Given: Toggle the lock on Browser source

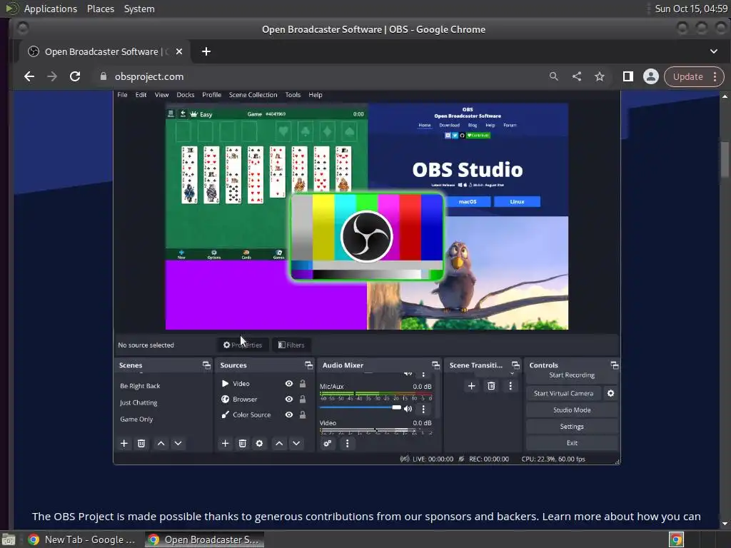Looking at the screenshot, I should 303,399.
